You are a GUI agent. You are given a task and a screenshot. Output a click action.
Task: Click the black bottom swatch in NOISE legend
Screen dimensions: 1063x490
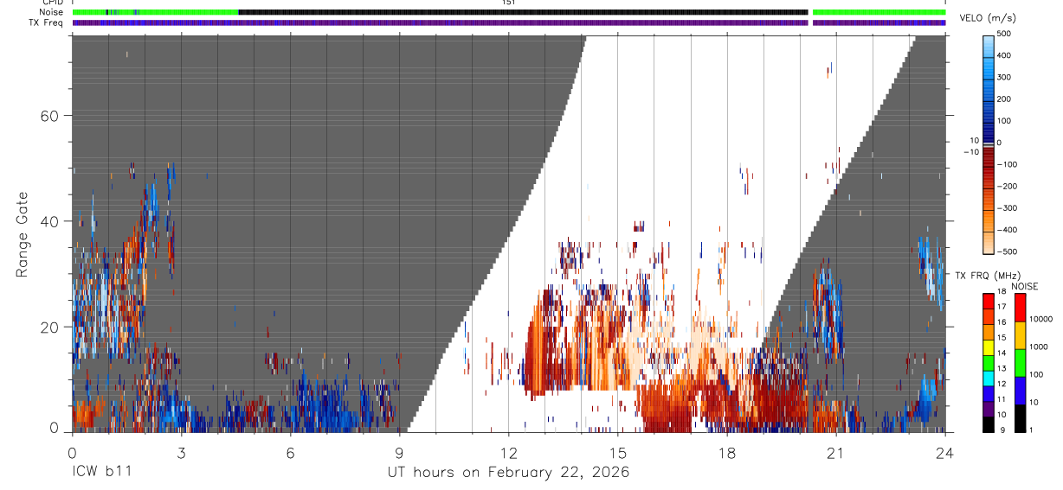[1020, 418]
